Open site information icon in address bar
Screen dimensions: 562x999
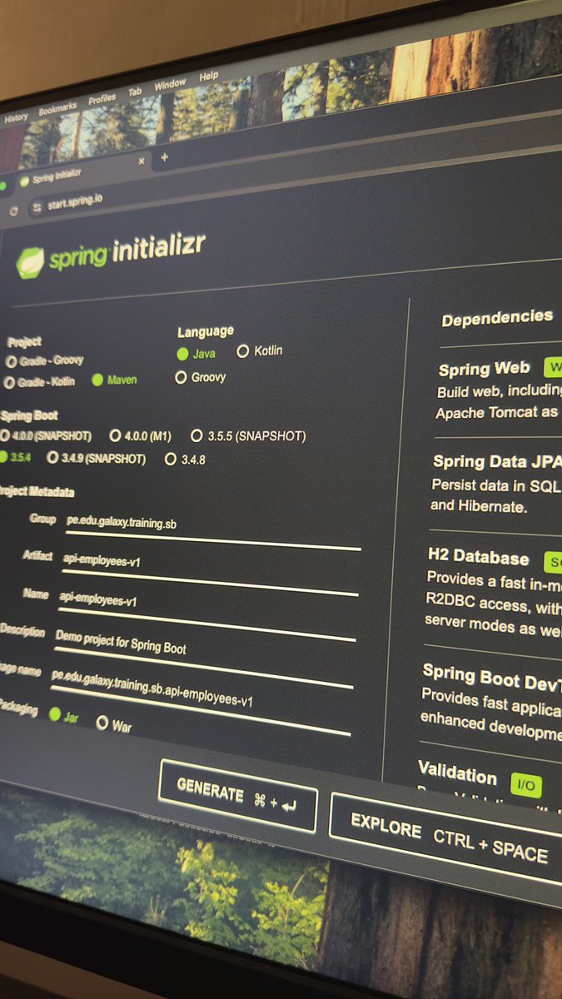[x=36, y=208]
